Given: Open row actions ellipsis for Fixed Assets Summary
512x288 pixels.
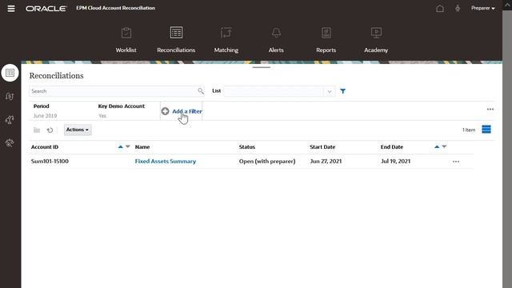Looking at the screenshot, I should (x=456, y=162).
